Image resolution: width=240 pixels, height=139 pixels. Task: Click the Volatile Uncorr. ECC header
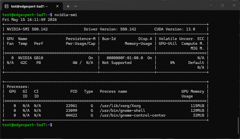(181, 39)
